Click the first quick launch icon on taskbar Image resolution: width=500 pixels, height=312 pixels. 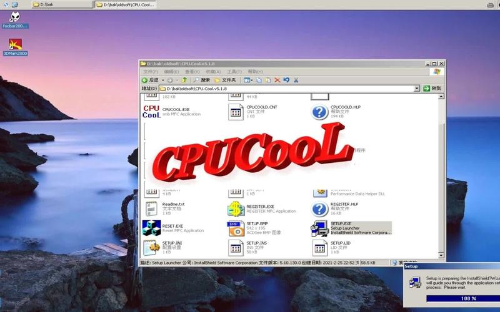(x=6, y=4)
